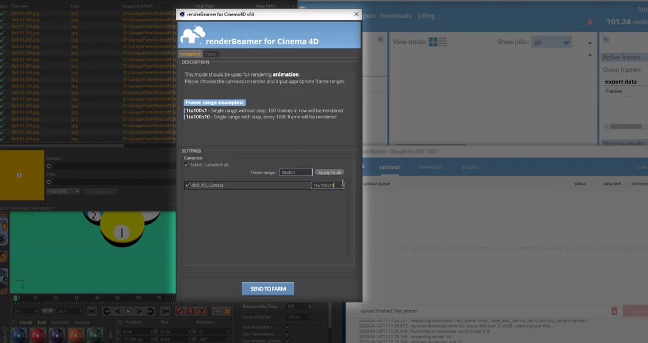Open billing tab in web manager
The image size is (648, 343).
pyautogui.click(x=426, y=16)
